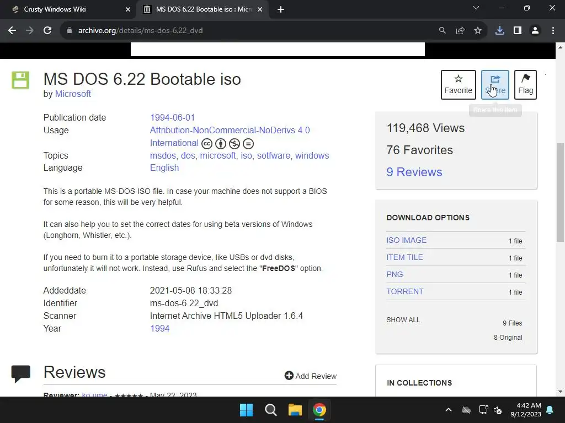Flag this item with the Flag button

click(x=526, y=84)
